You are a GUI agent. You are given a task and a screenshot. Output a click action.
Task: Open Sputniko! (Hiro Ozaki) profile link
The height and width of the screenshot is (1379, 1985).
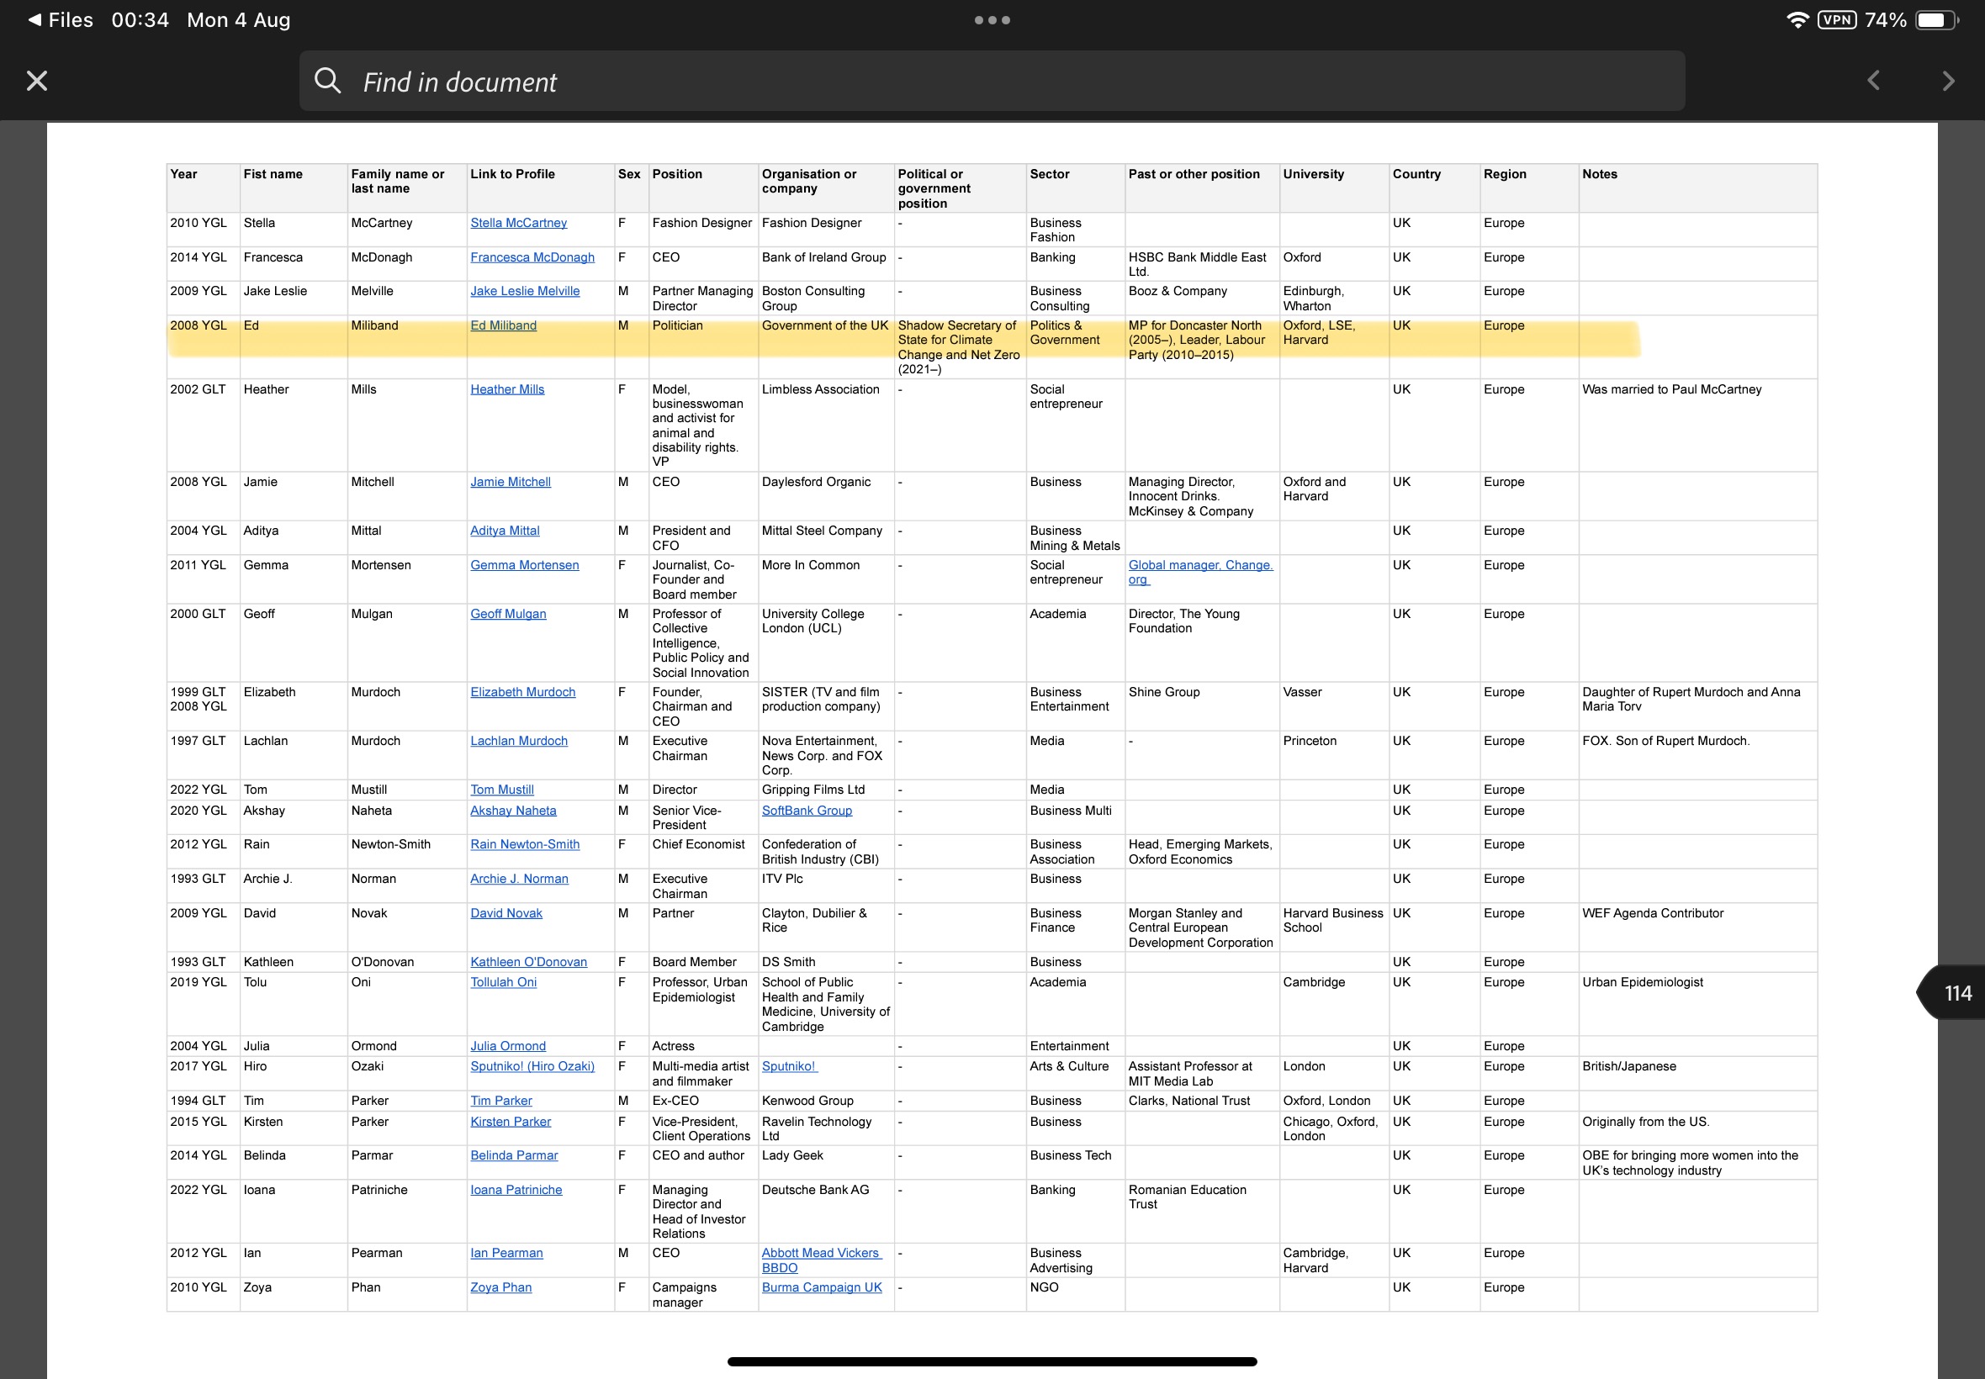tap(532, 1066)
